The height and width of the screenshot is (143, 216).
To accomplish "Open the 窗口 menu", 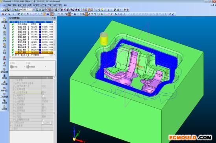I will (60, 5).
